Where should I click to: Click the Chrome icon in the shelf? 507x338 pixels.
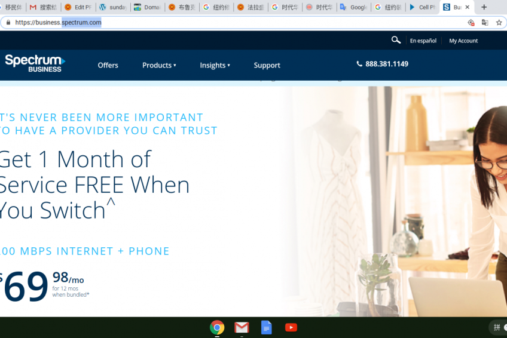point(217,327)
